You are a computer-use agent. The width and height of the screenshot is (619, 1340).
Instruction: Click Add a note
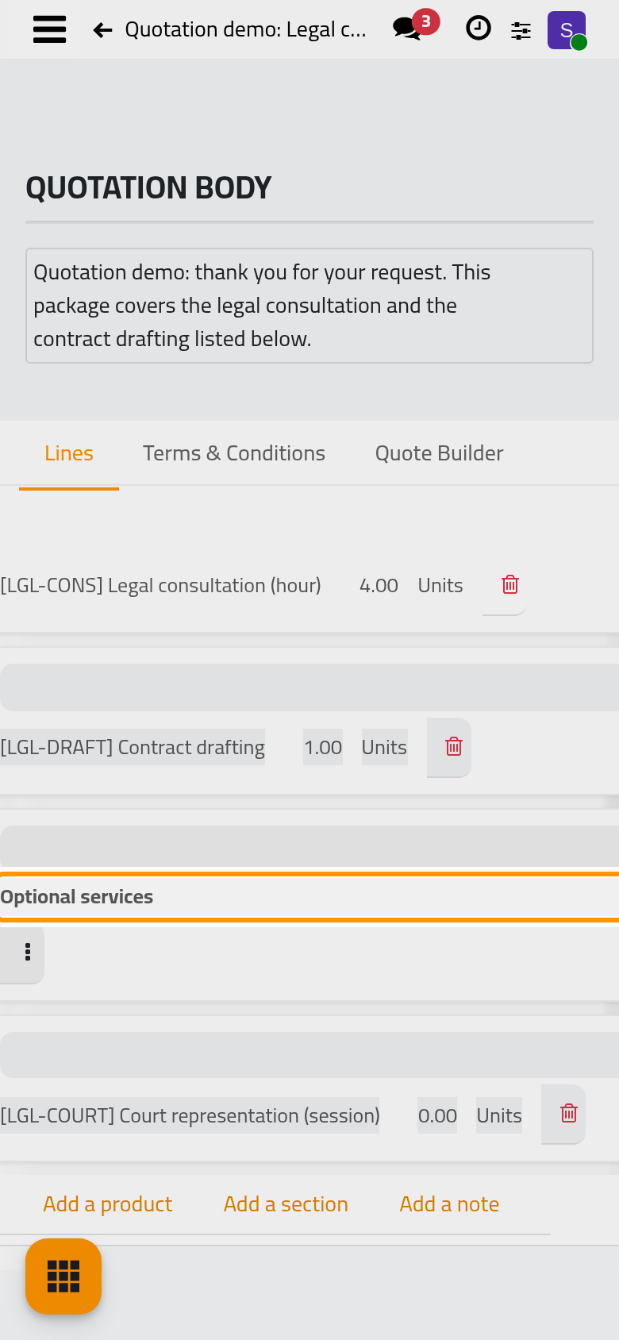(x=449, y=1204)
